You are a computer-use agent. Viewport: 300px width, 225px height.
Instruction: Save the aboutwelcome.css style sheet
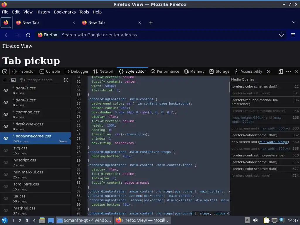point(63,142)
